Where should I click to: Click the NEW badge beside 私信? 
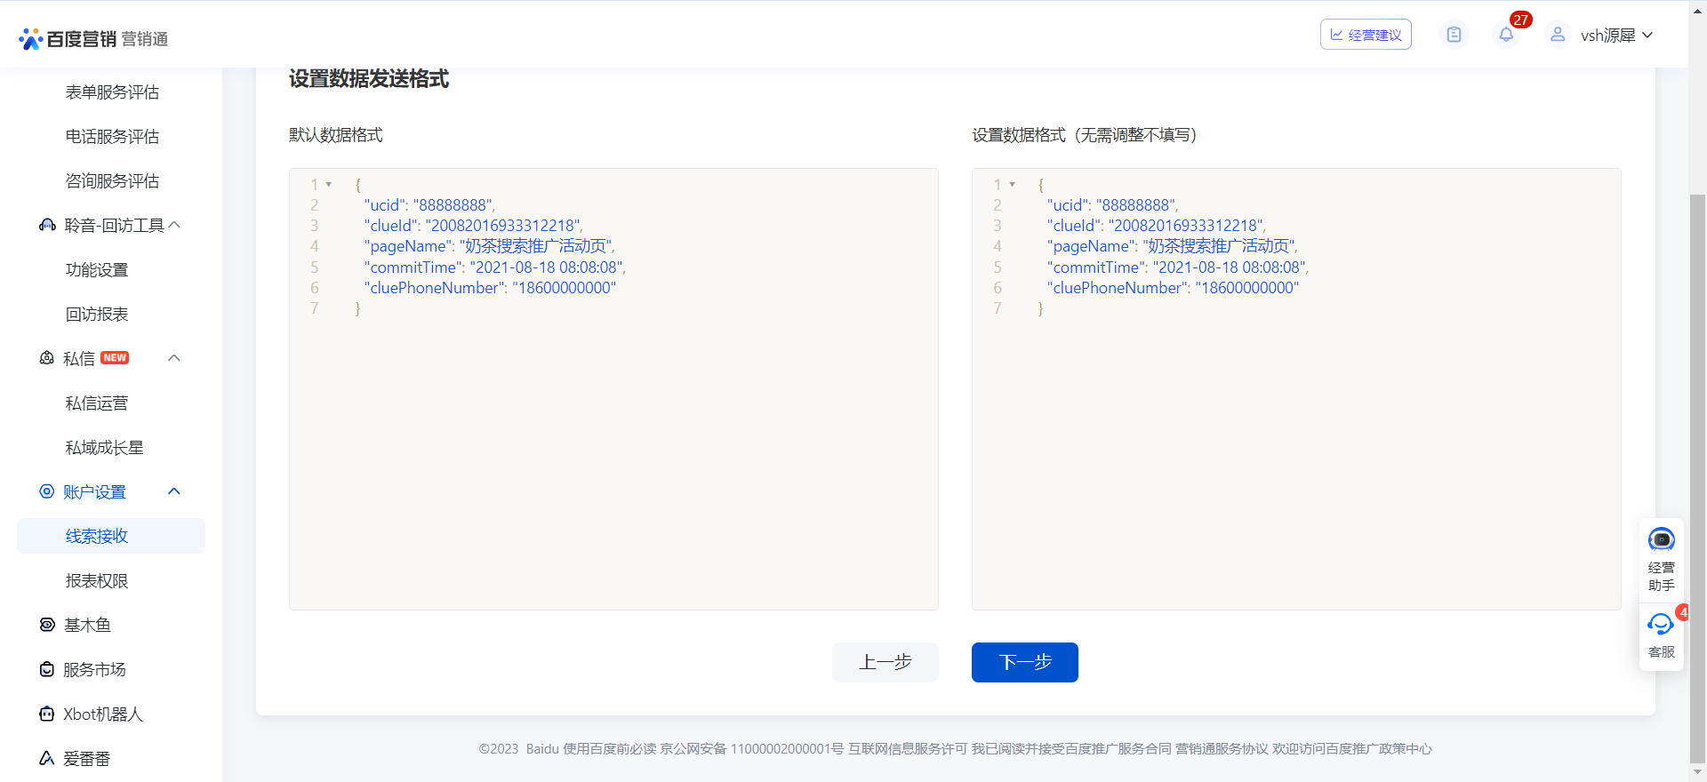[115, 358]
